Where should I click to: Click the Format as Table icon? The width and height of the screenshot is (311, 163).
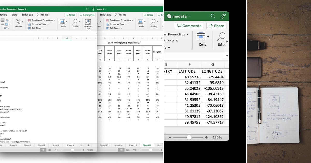29,24
